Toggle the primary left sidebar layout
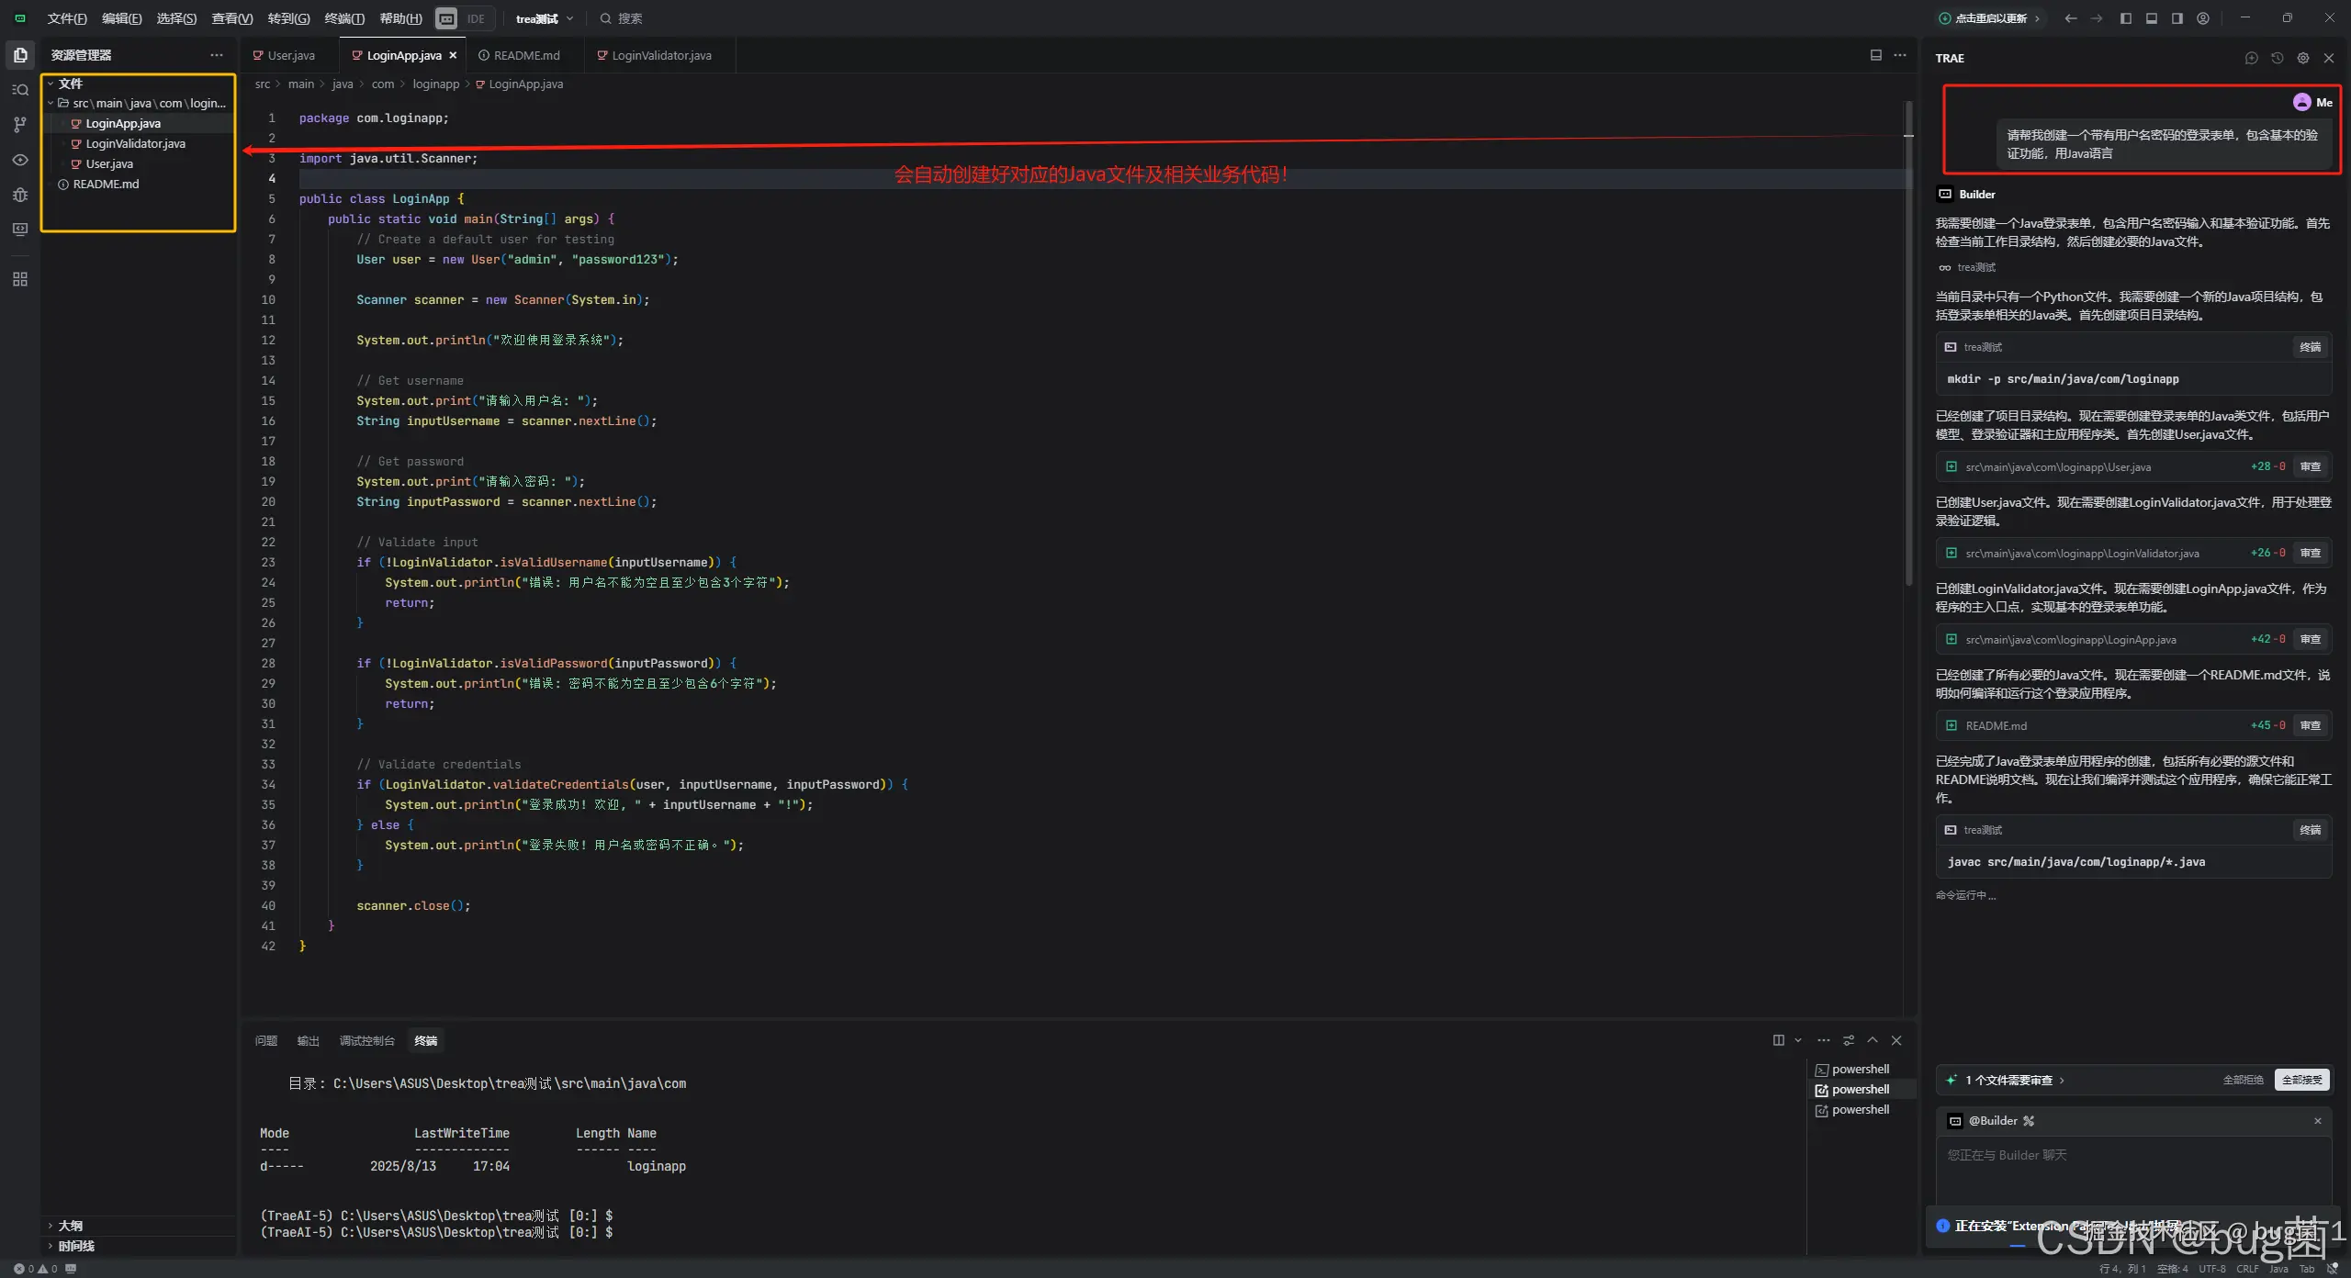2351x1278 pixels. coord(2125,18)
